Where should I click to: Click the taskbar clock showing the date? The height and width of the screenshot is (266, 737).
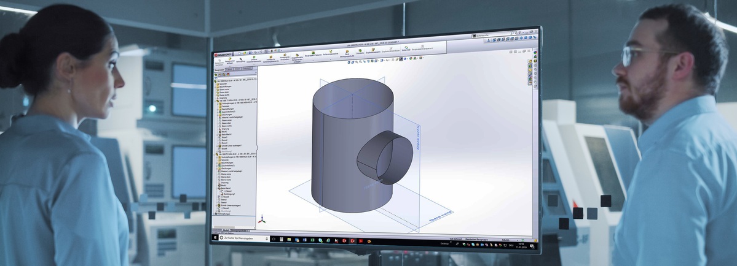[x=521, y=246]
